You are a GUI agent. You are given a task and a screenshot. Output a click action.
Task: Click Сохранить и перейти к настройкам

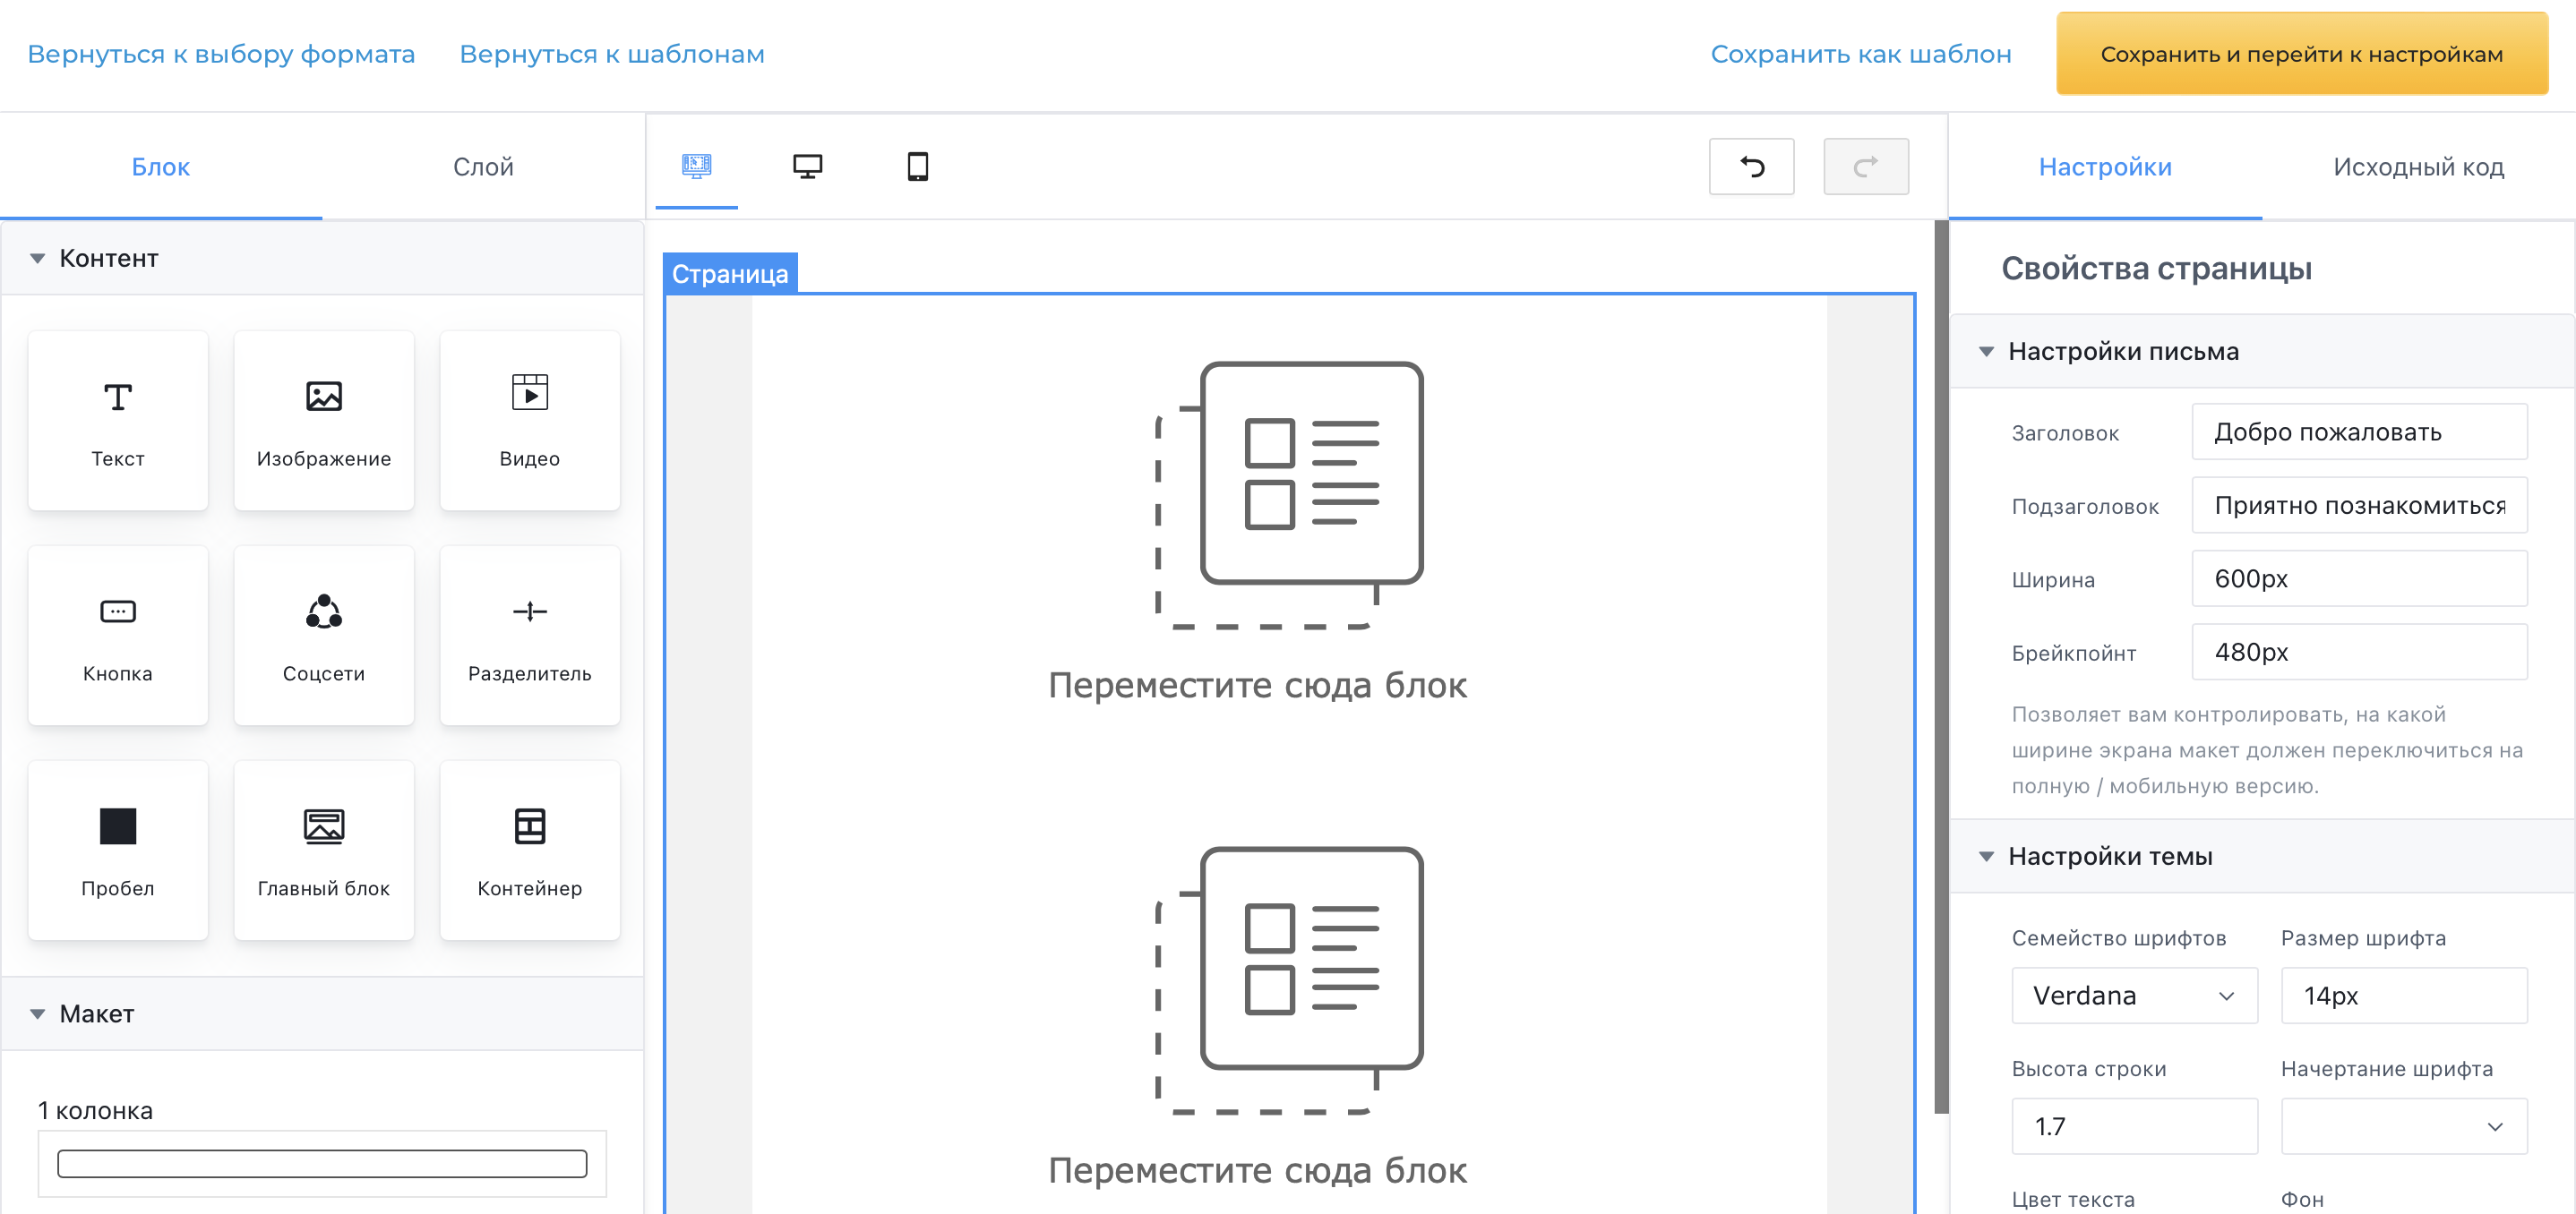pos(2302,53)
